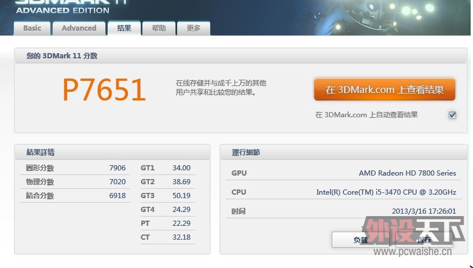Click the 图形分数 label
The image size is (473, 268).
40,168
